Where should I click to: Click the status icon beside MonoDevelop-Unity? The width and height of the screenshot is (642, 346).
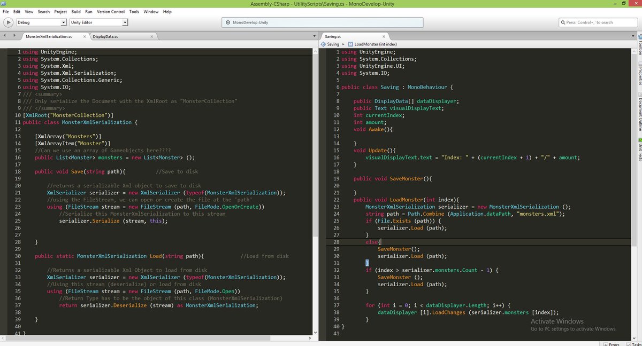click(x=228, y=22)
